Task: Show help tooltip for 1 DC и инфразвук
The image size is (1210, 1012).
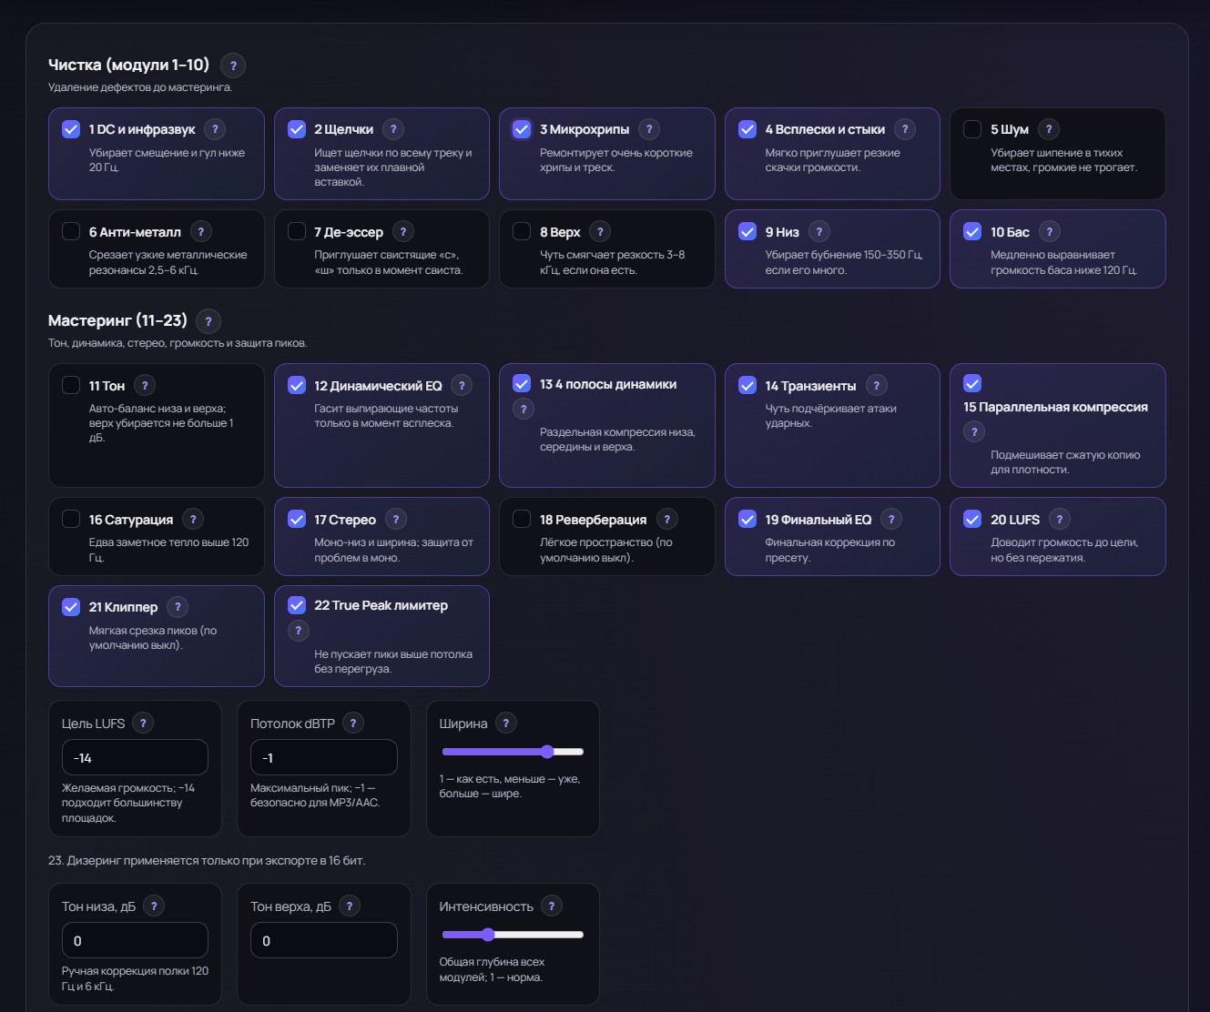Action: coord(215,129)
